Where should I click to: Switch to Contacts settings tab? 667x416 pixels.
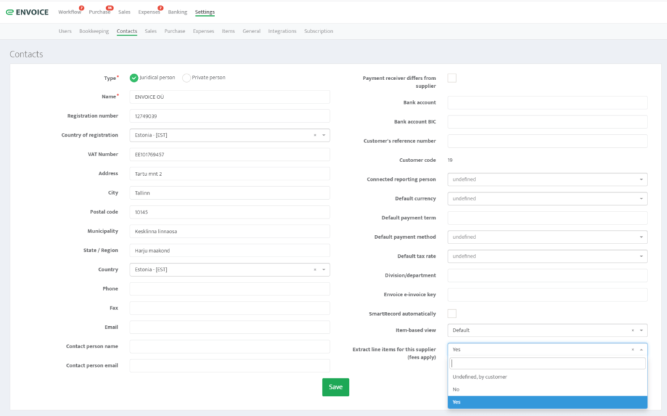pyautogui.click(x=127, y=31)
